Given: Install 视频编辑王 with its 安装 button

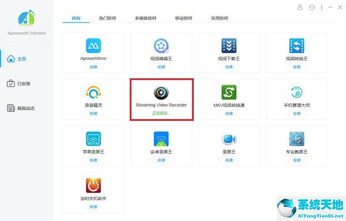Looking at the screenshot, I should tap(161, 67).
